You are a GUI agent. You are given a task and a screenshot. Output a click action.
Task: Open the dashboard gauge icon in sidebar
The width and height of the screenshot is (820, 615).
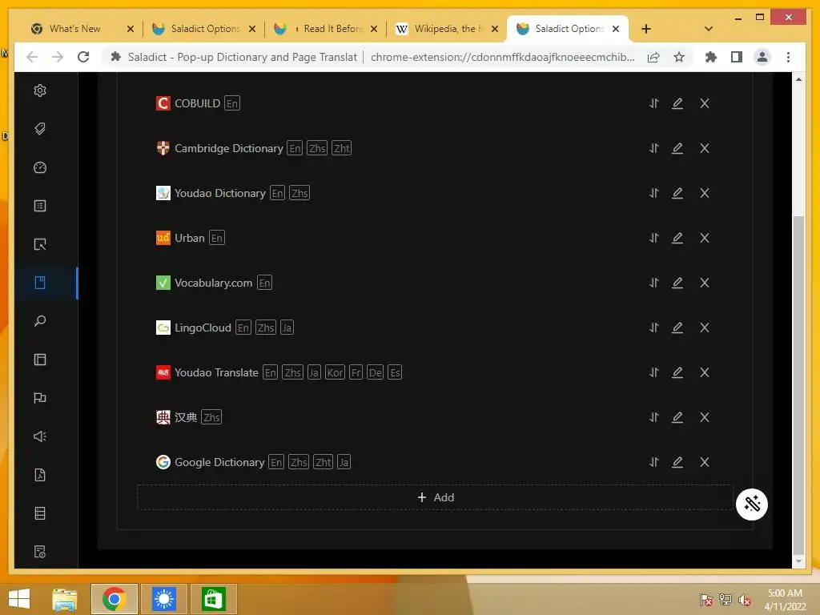click(40, 167)
